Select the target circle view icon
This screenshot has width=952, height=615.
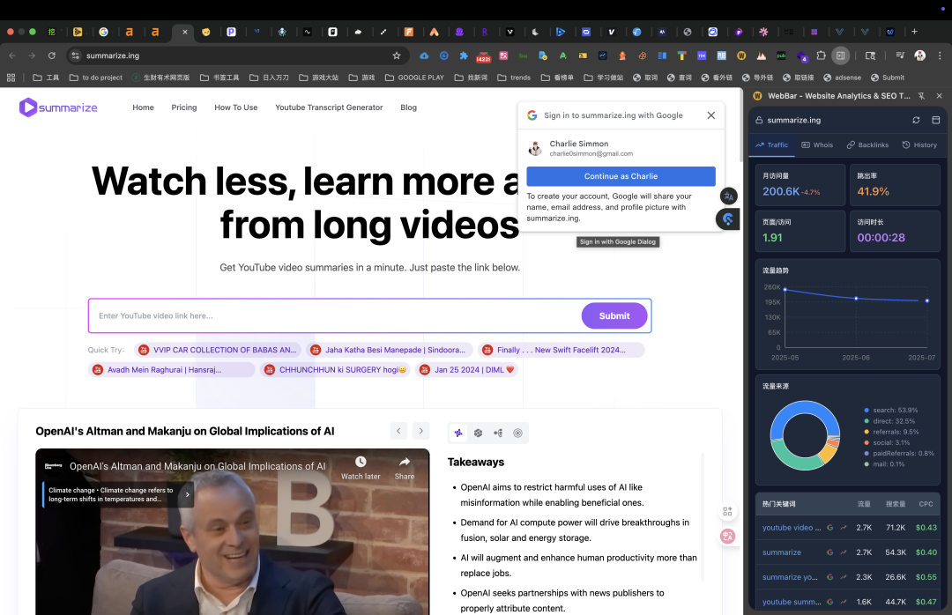[x=518, y=433]
